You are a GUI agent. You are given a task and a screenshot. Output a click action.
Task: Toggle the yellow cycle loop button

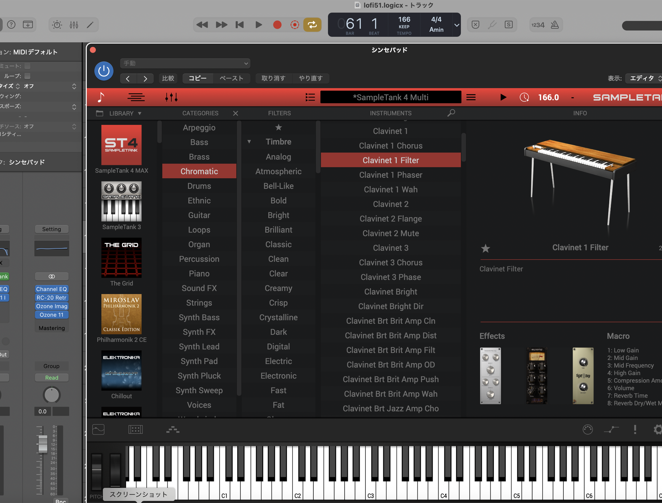[312, 25]
